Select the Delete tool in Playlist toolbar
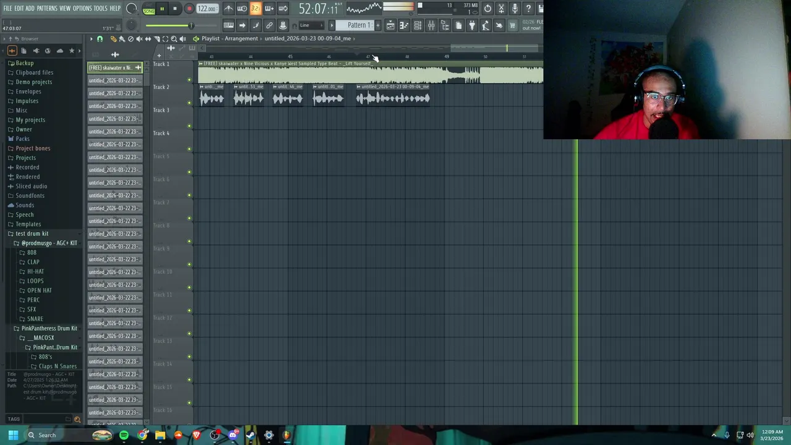Image resolution: width=791 pixels, height=445 pixels. [x=130, y=39]
